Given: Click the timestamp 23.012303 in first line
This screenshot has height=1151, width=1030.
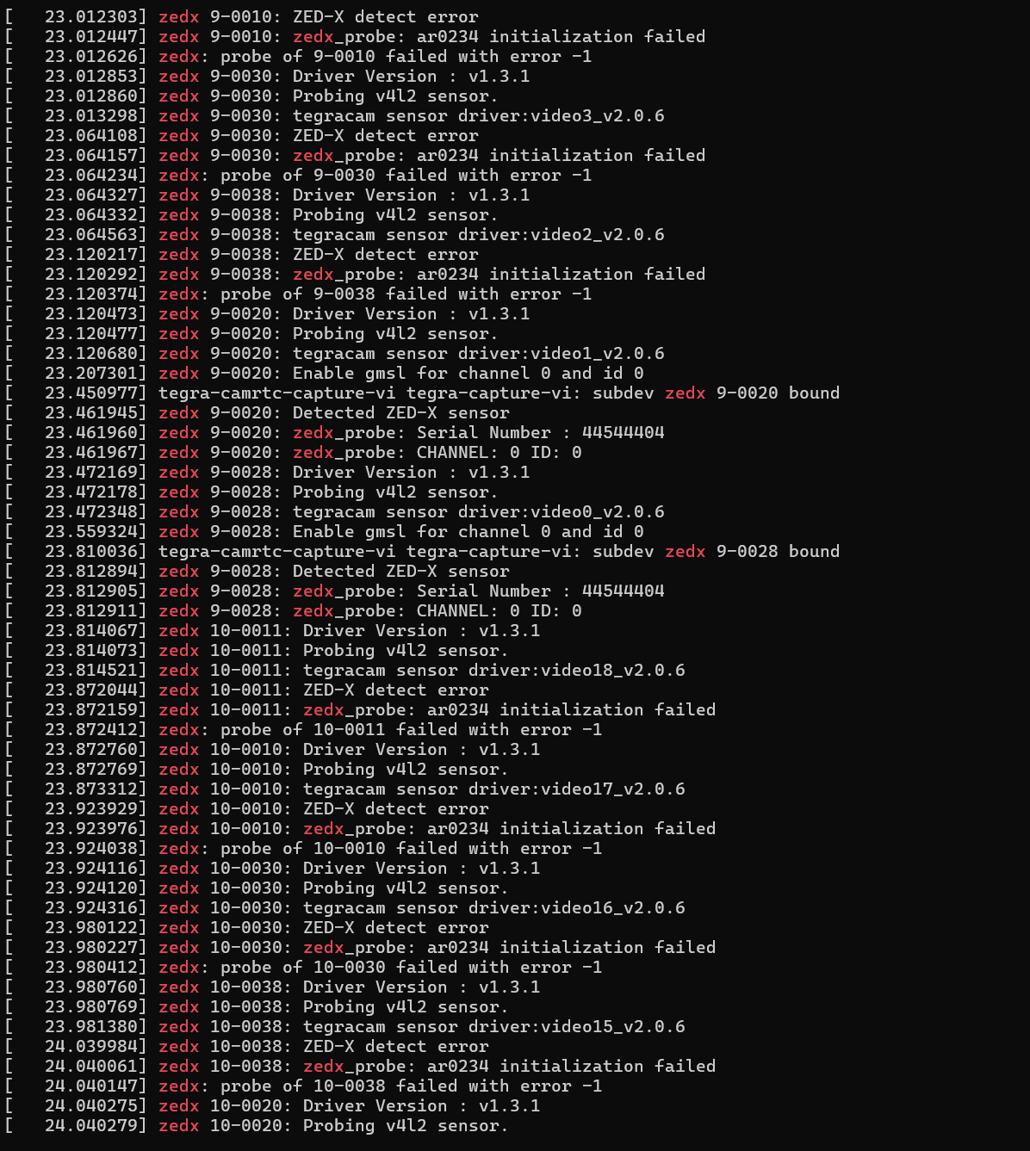Looking at the screenshot, I should pos(95,16).
